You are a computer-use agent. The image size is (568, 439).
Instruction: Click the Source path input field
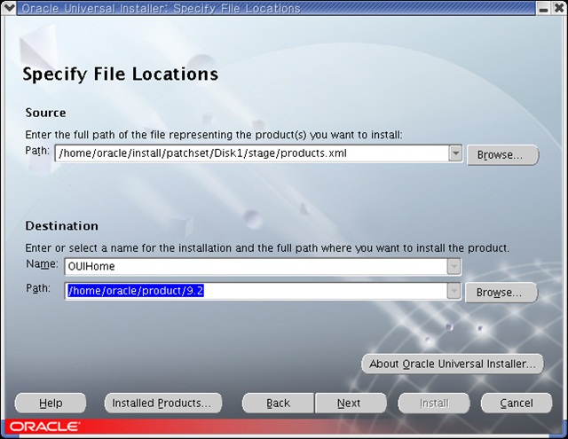tap(252, 153)
